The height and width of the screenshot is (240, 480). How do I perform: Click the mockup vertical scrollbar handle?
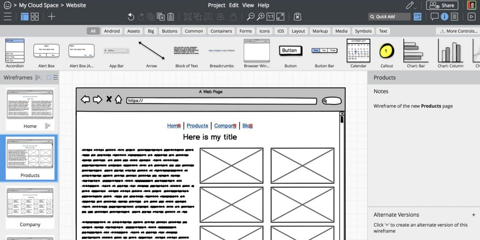[x=342, y=120]
